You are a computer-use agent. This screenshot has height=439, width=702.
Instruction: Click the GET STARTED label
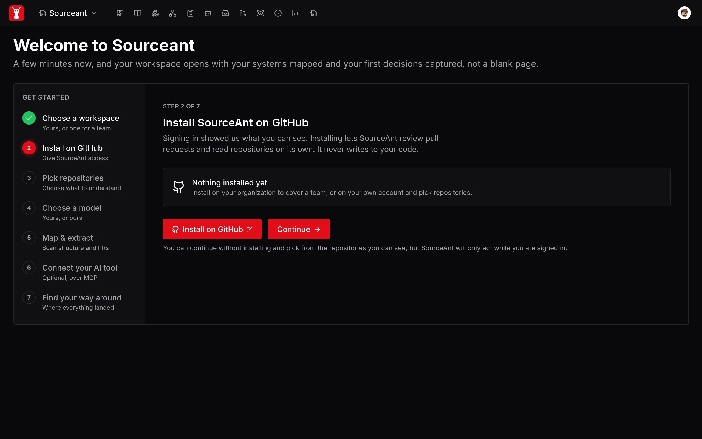pyautogui.click(x=46, y=97)
